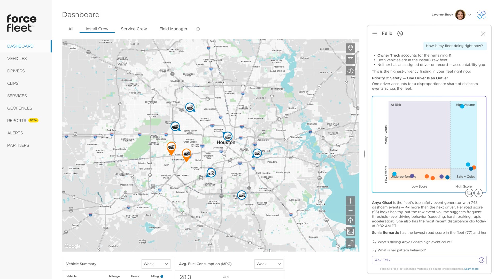Viewport: 496px width, 279px height.
Task: Open Felix panel hamburger menu
Action: [375, 34]
